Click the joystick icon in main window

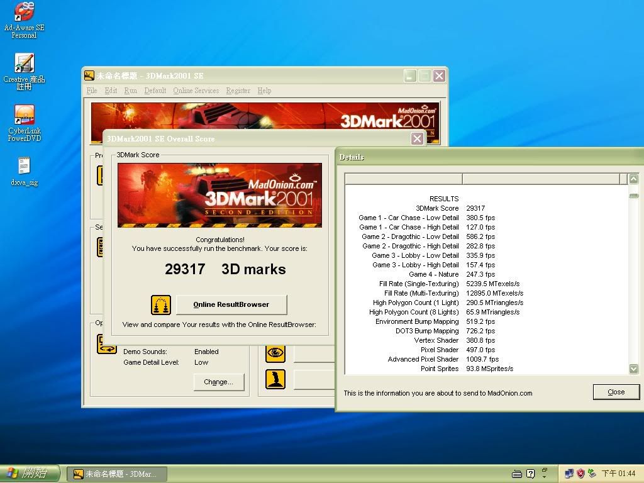tap(275, 379)
